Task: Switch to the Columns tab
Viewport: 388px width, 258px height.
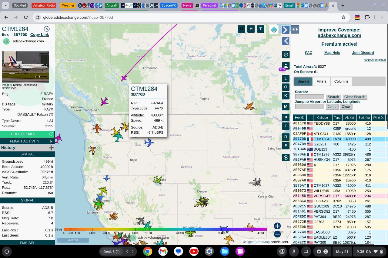Action: [x=341, y=81]
